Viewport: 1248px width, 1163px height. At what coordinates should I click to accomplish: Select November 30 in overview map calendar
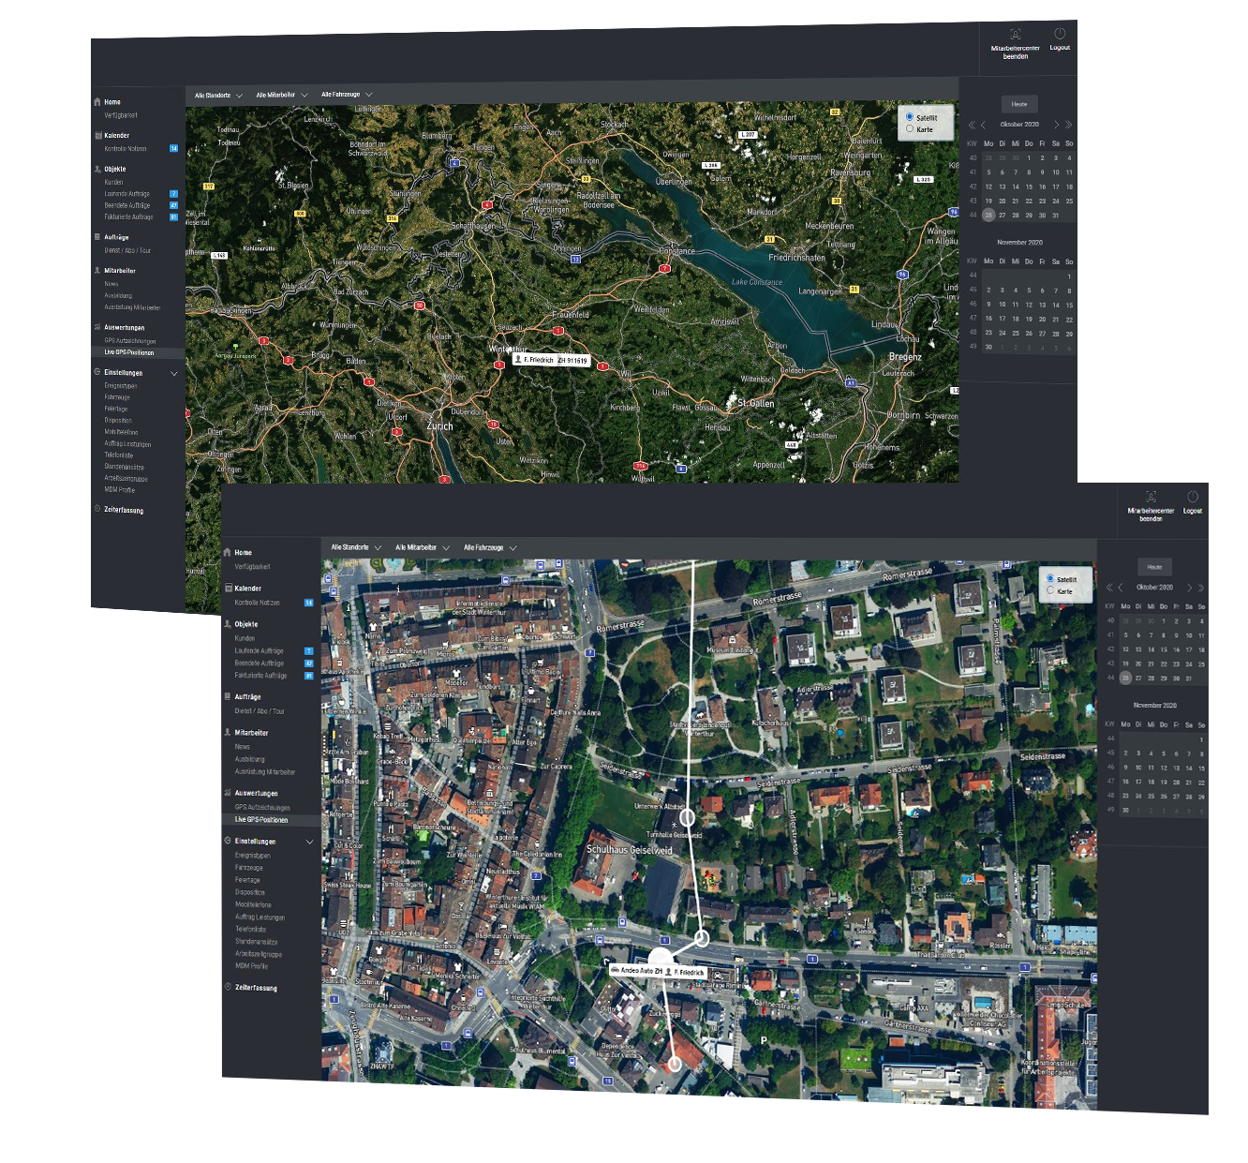pyautogui.click(x=988, y=347)
